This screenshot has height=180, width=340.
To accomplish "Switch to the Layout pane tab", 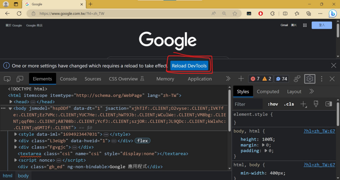I will (294, 92).
